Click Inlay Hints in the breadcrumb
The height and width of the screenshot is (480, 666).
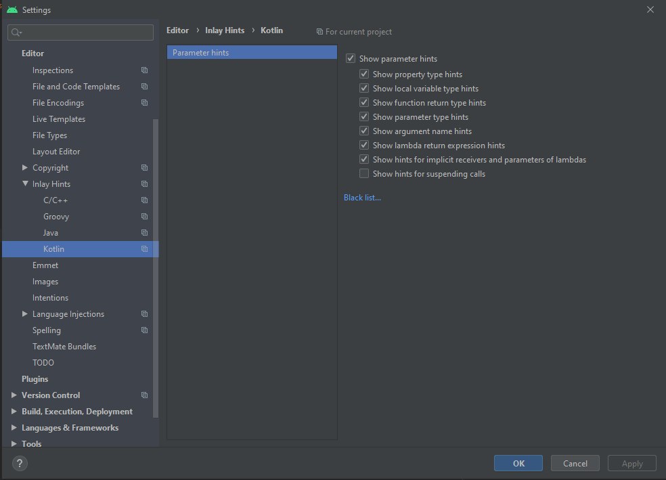[225, 30]
